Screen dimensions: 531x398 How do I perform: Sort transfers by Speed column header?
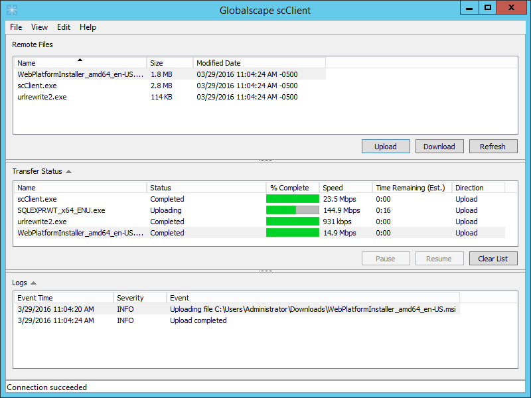coord(346,188)
